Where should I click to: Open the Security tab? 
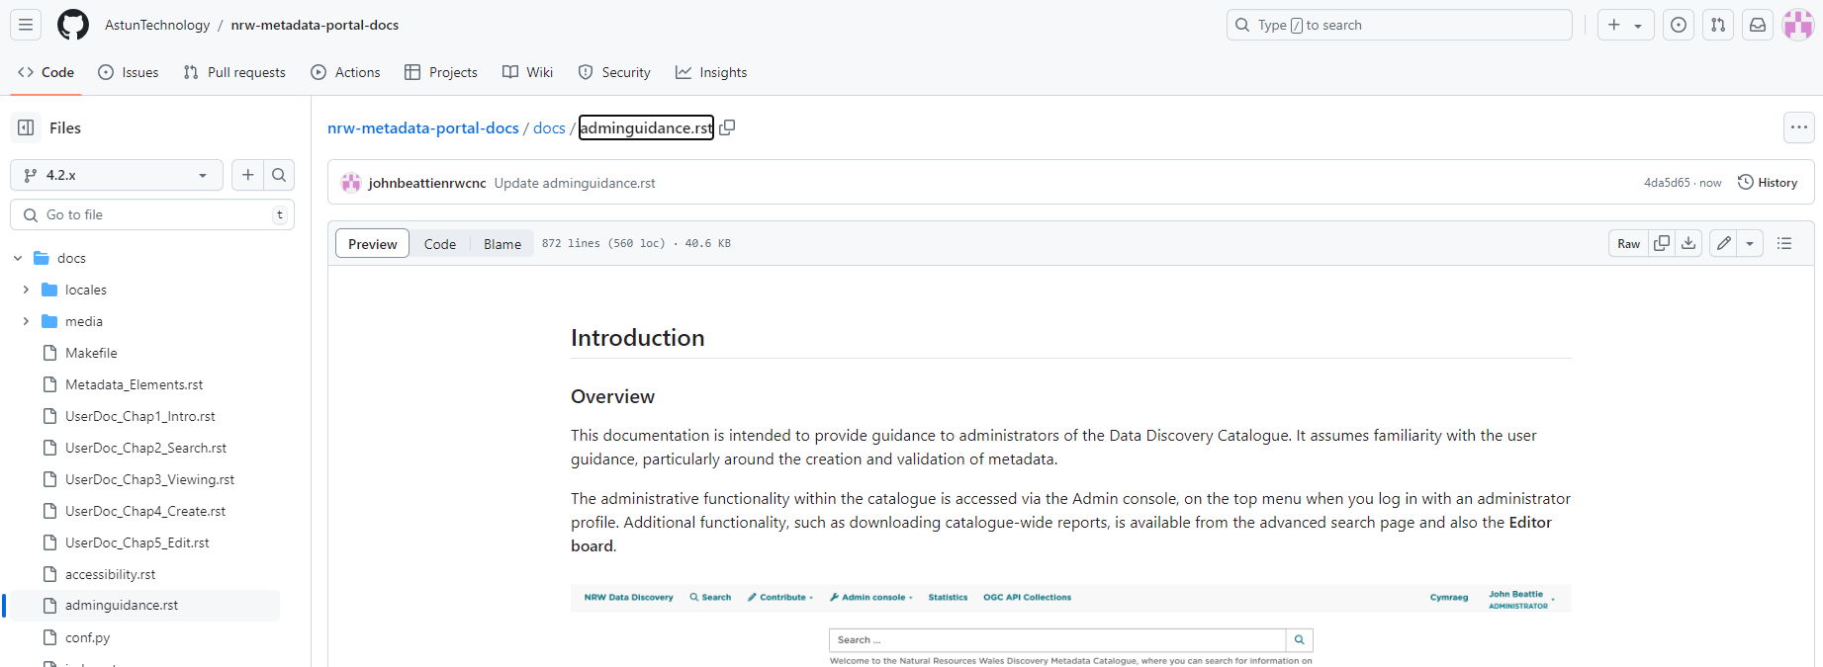pos(614,72)
